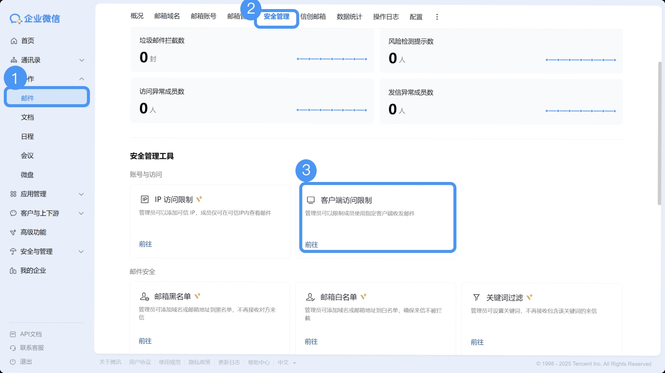Open the 会议 meetings section
665x373 pixels.
[27, 155]
